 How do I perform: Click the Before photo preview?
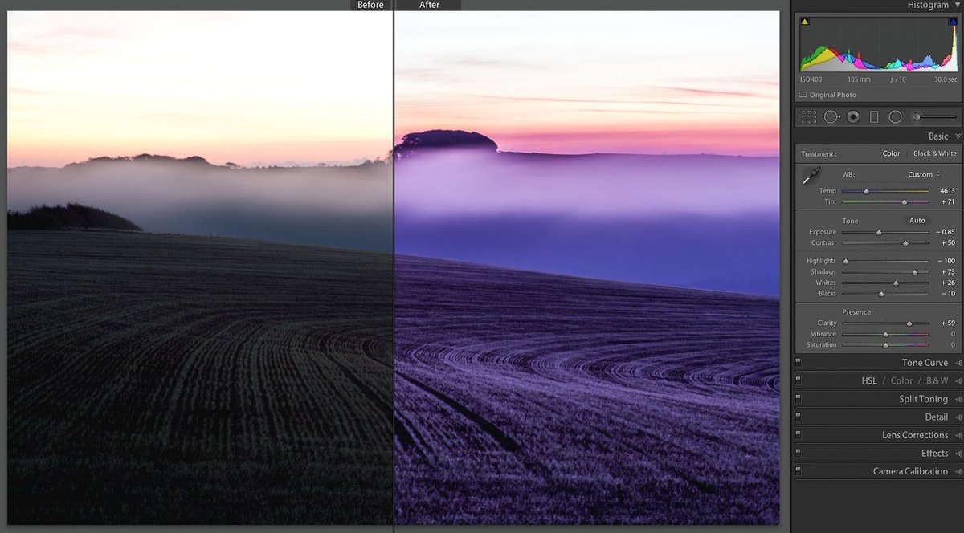(x=200, y=267)
